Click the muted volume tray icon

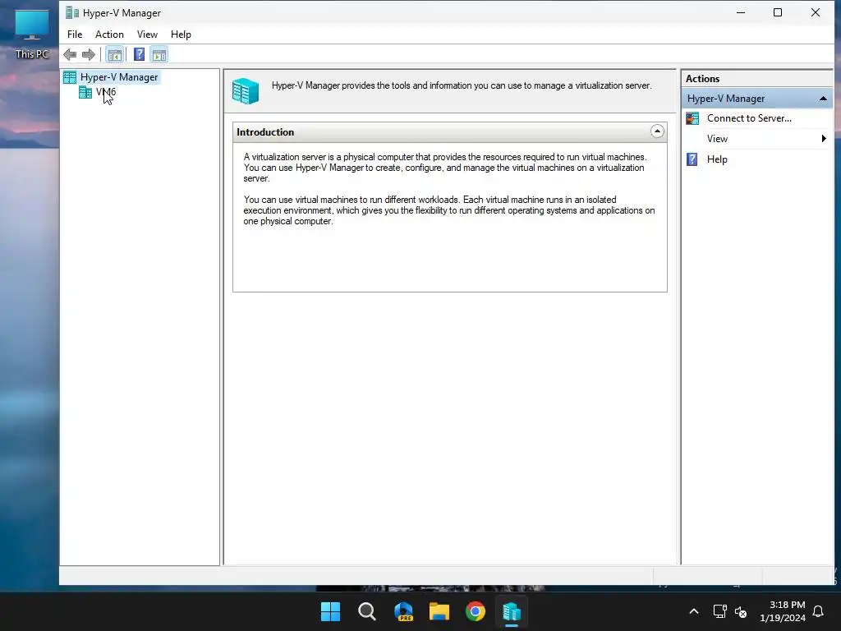pos(741,611)
